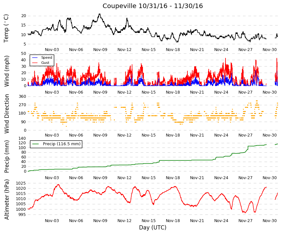
Task: Click the Temp (°C) axis label
Action: (x=6, y=29)
